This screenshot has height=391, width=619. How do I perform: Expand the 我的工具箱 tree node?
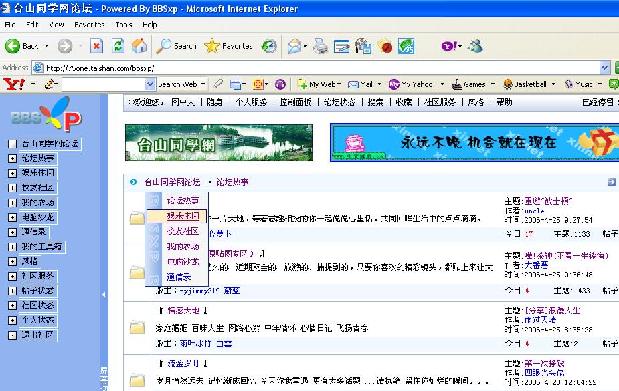[12, 247]
